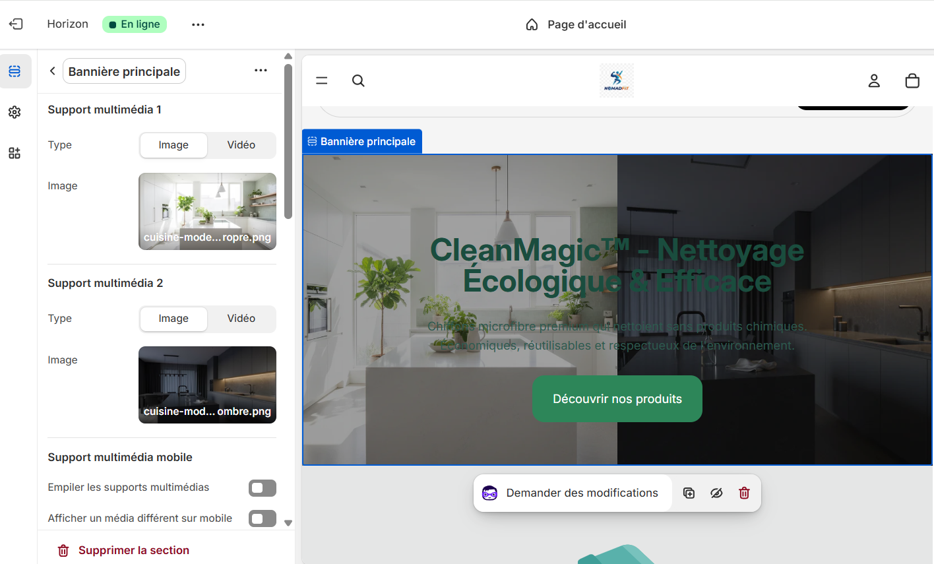Open the shopping bag cart icon
Viewport: 934px width, 564px height.
(x=912, y=80)
